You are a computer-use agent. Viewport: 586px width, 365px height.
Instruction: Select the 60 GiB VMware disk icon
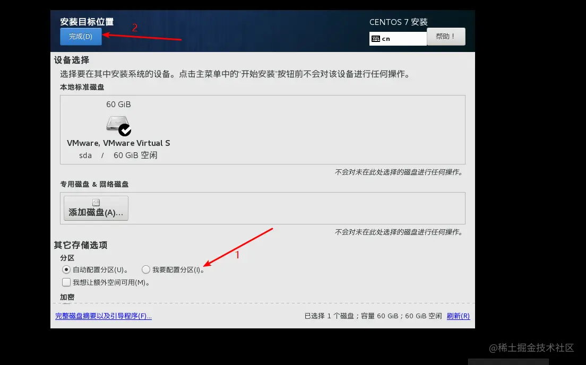119,126
